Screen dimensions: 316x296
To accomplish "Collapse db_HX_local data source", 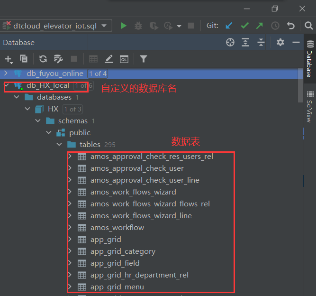I will click(7, 85).
